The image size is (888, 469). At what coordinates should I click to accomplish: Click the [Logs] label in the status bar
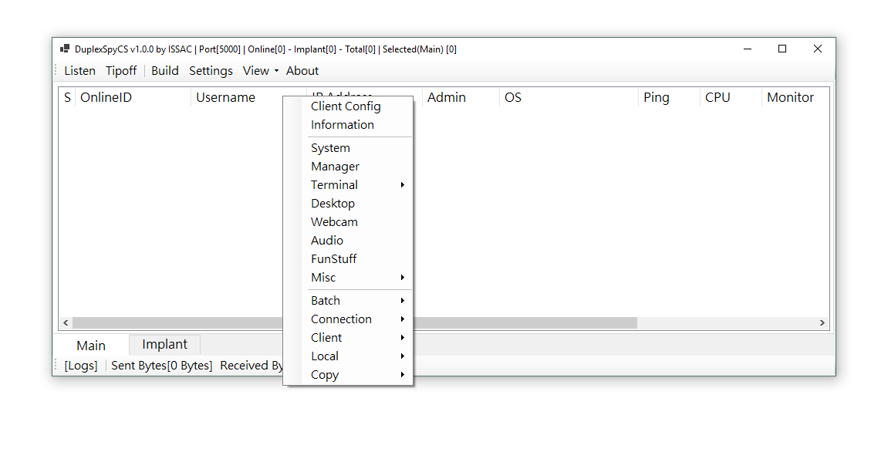[80, 365]
